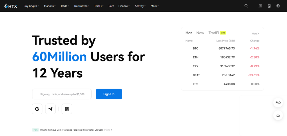Go to the Earn page
287x136 pixels.
pyautogui.click(x=111, y=6)
